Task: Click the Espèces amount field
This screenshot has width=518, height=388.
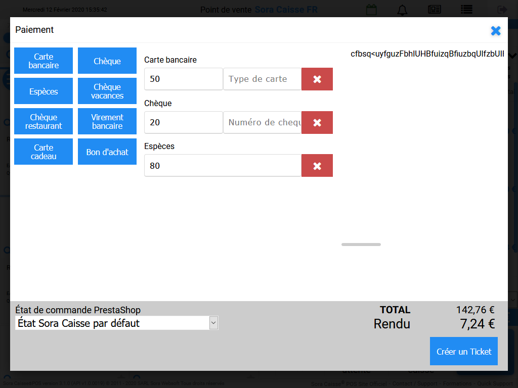Action: pyautogui.click(x=223, y=166)
